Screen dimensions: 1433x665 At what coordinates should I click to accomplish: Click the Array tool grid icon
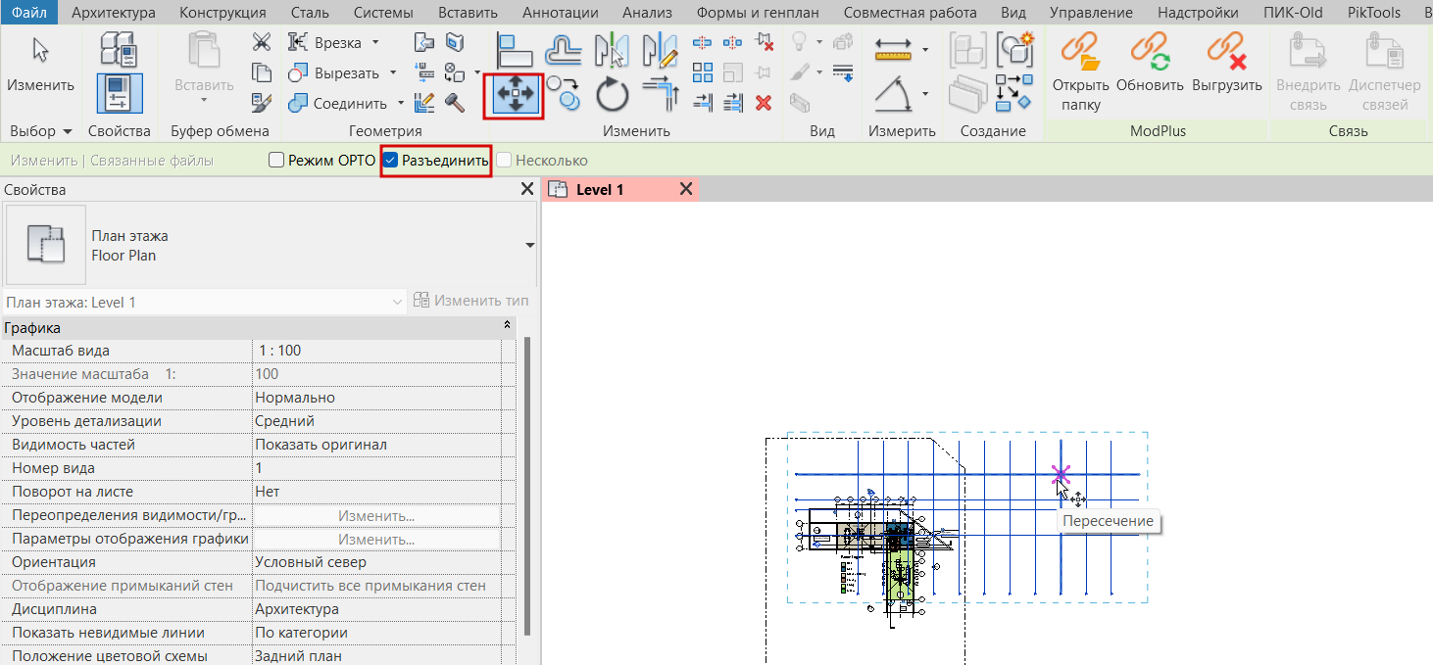click(x=703, y=72)
